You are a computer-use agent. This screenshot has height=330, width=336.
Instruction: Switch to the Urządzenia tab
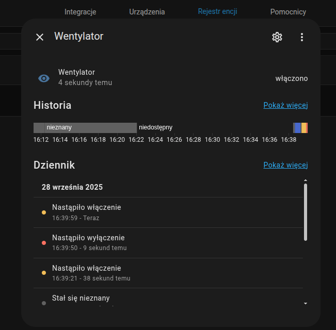point(147,11)
